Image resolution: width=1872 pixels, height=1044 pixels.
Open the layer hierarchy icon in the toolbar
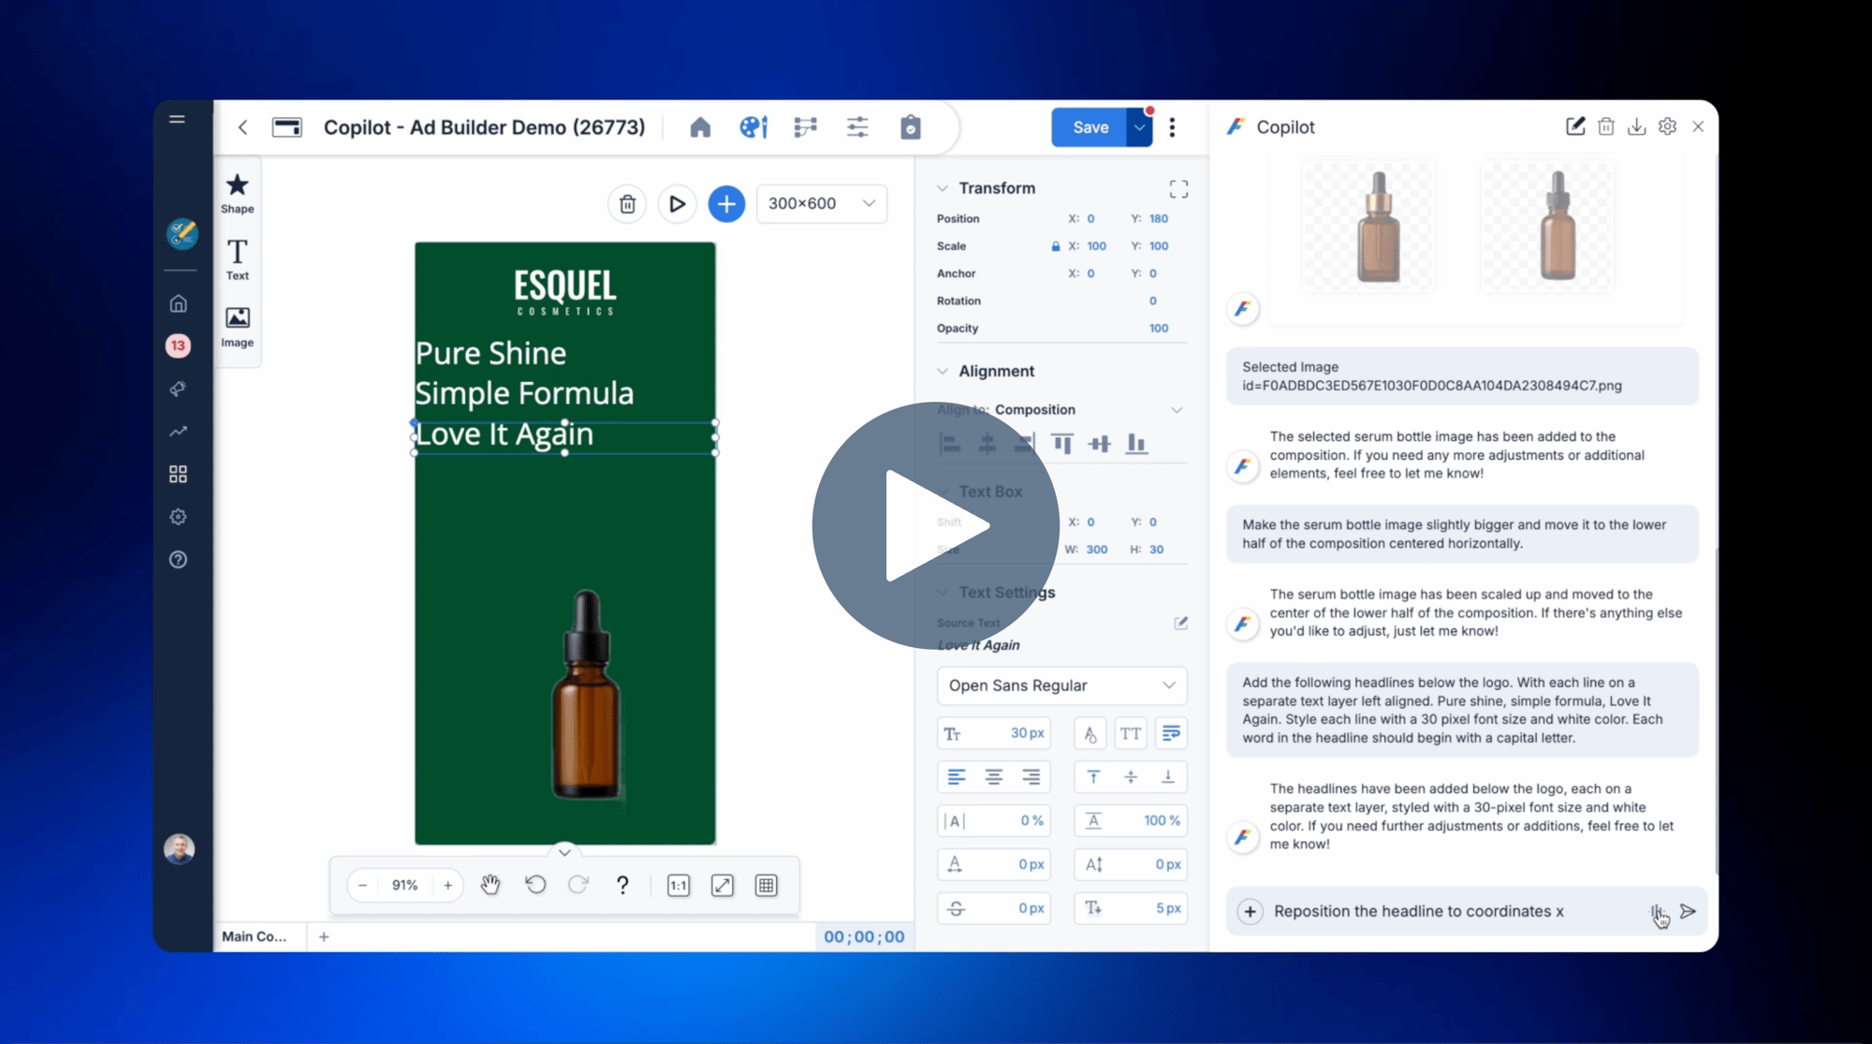tap(805, 127)
